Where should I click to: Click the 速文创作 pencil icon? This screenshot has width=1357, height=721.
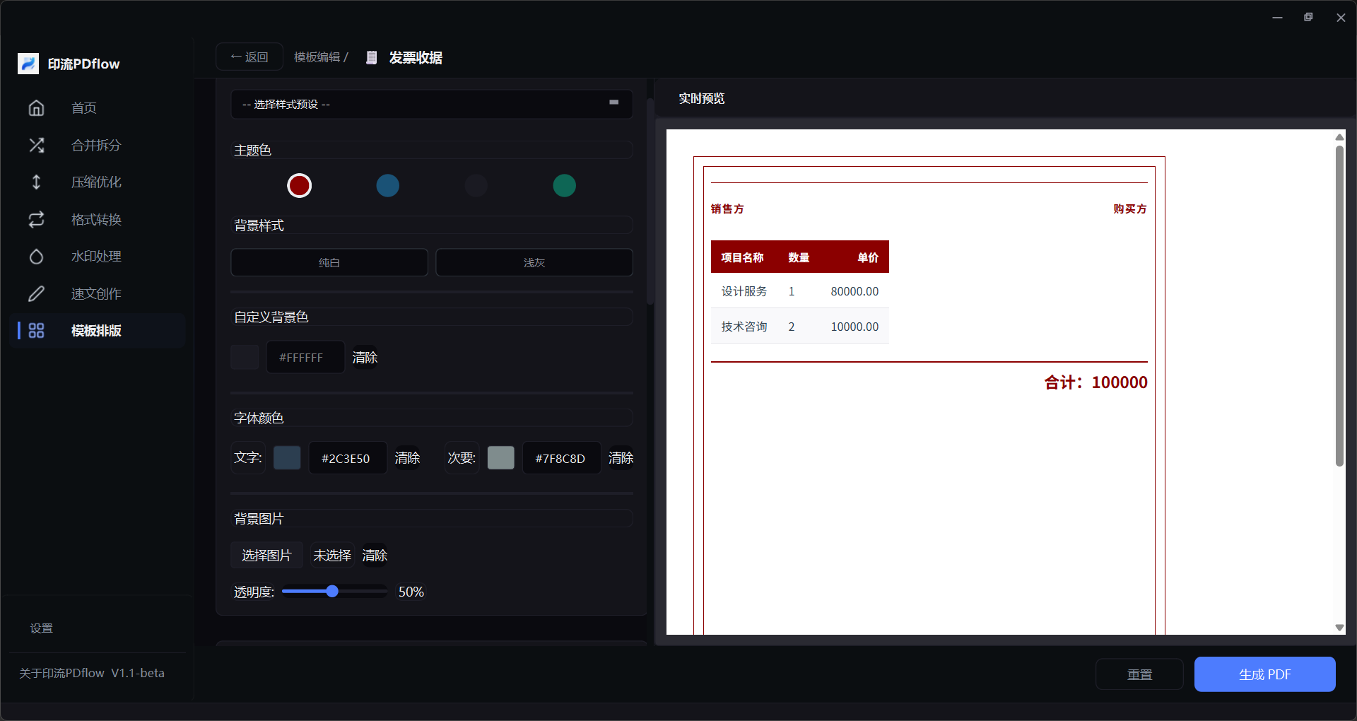[36, 293]
